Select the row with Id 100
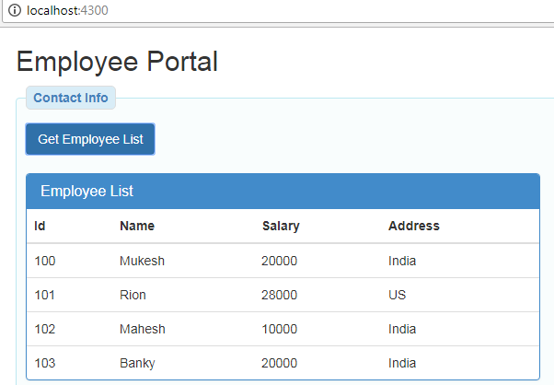This screenshot has height=385, width=554. click(283, 261)
